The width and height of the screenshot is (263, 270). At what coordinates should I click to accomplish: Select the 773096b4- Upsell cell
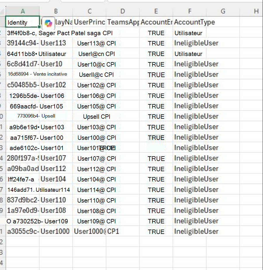pos(36,116)
